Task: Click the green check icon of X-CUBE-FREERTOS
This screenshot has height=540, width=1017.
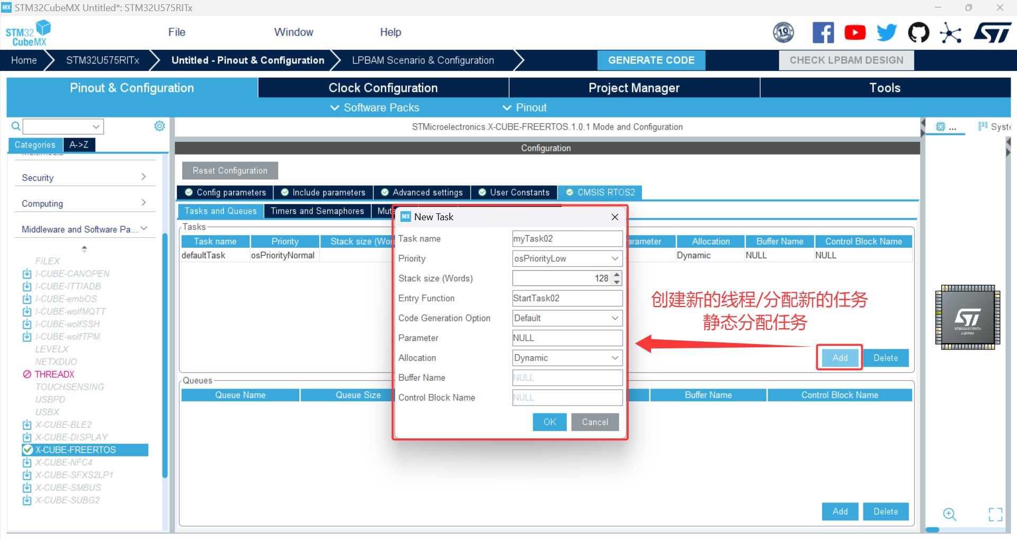Action: (x=28, y=450)
